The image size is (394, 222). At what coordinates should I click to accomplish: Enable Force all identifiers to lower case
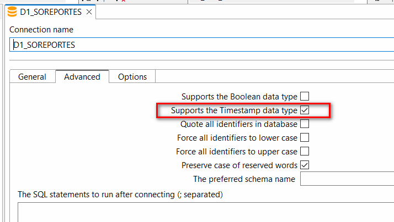[305, 138]
